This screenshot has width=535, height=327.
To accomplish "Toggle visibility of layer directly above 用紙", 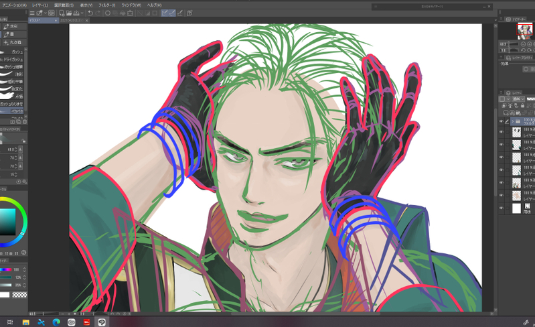I will [502, 195].
